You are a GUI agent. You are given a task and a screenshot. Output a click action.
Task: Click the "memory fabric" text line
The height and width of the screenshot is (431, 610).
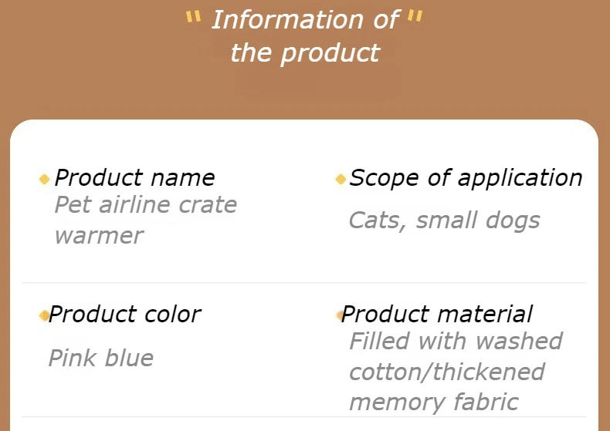coord(434,402)
